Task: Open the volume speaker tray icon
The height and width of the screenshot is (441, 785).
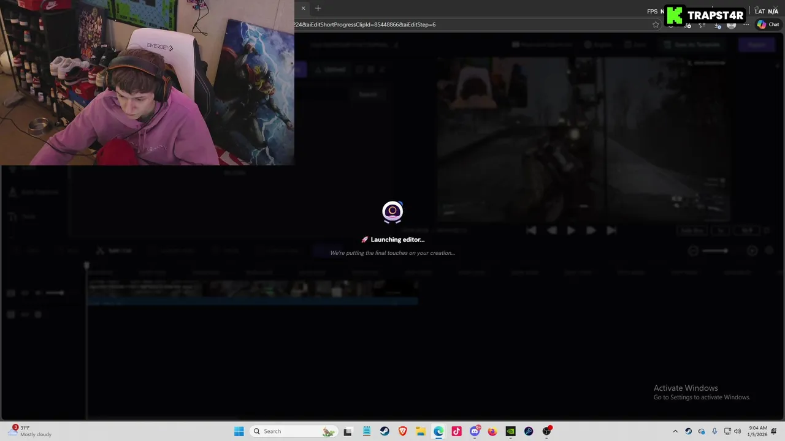Action: tap(737, 431)
